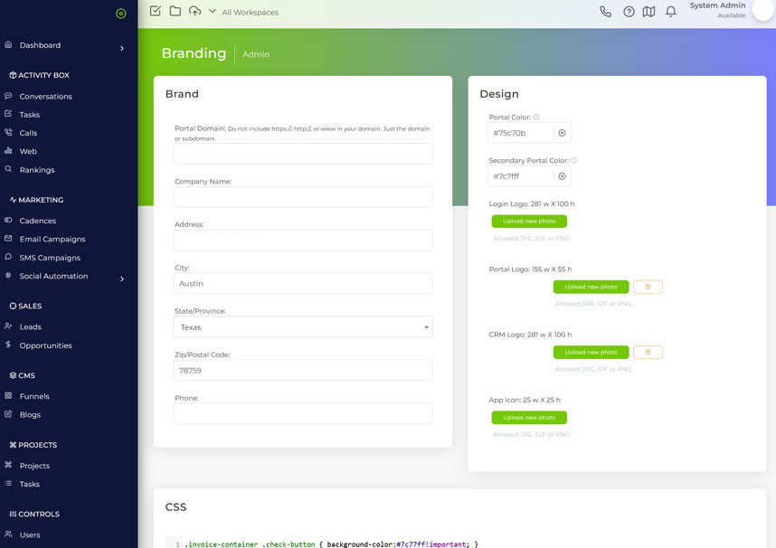Open the State/Province dropdown
776x548 pixels.
tap(302, 327)
